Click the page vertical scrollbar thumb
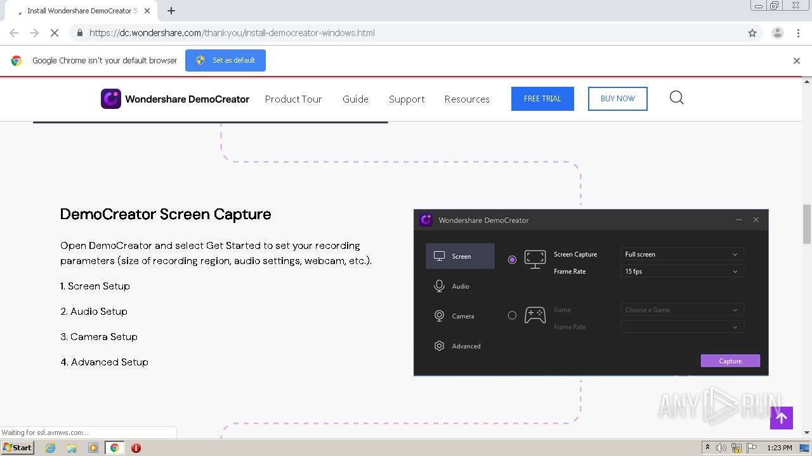 [807, 224]
